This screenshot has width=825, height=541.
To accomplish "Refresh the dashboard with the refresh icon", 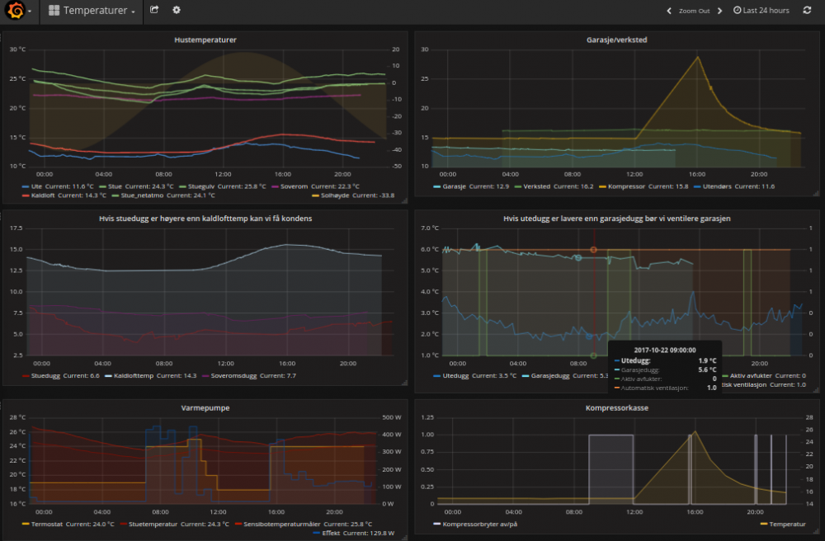I will click(806, 11).
